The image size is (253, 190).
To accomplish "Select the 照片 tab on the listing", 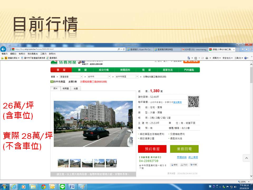I will (x=56, y=88).
